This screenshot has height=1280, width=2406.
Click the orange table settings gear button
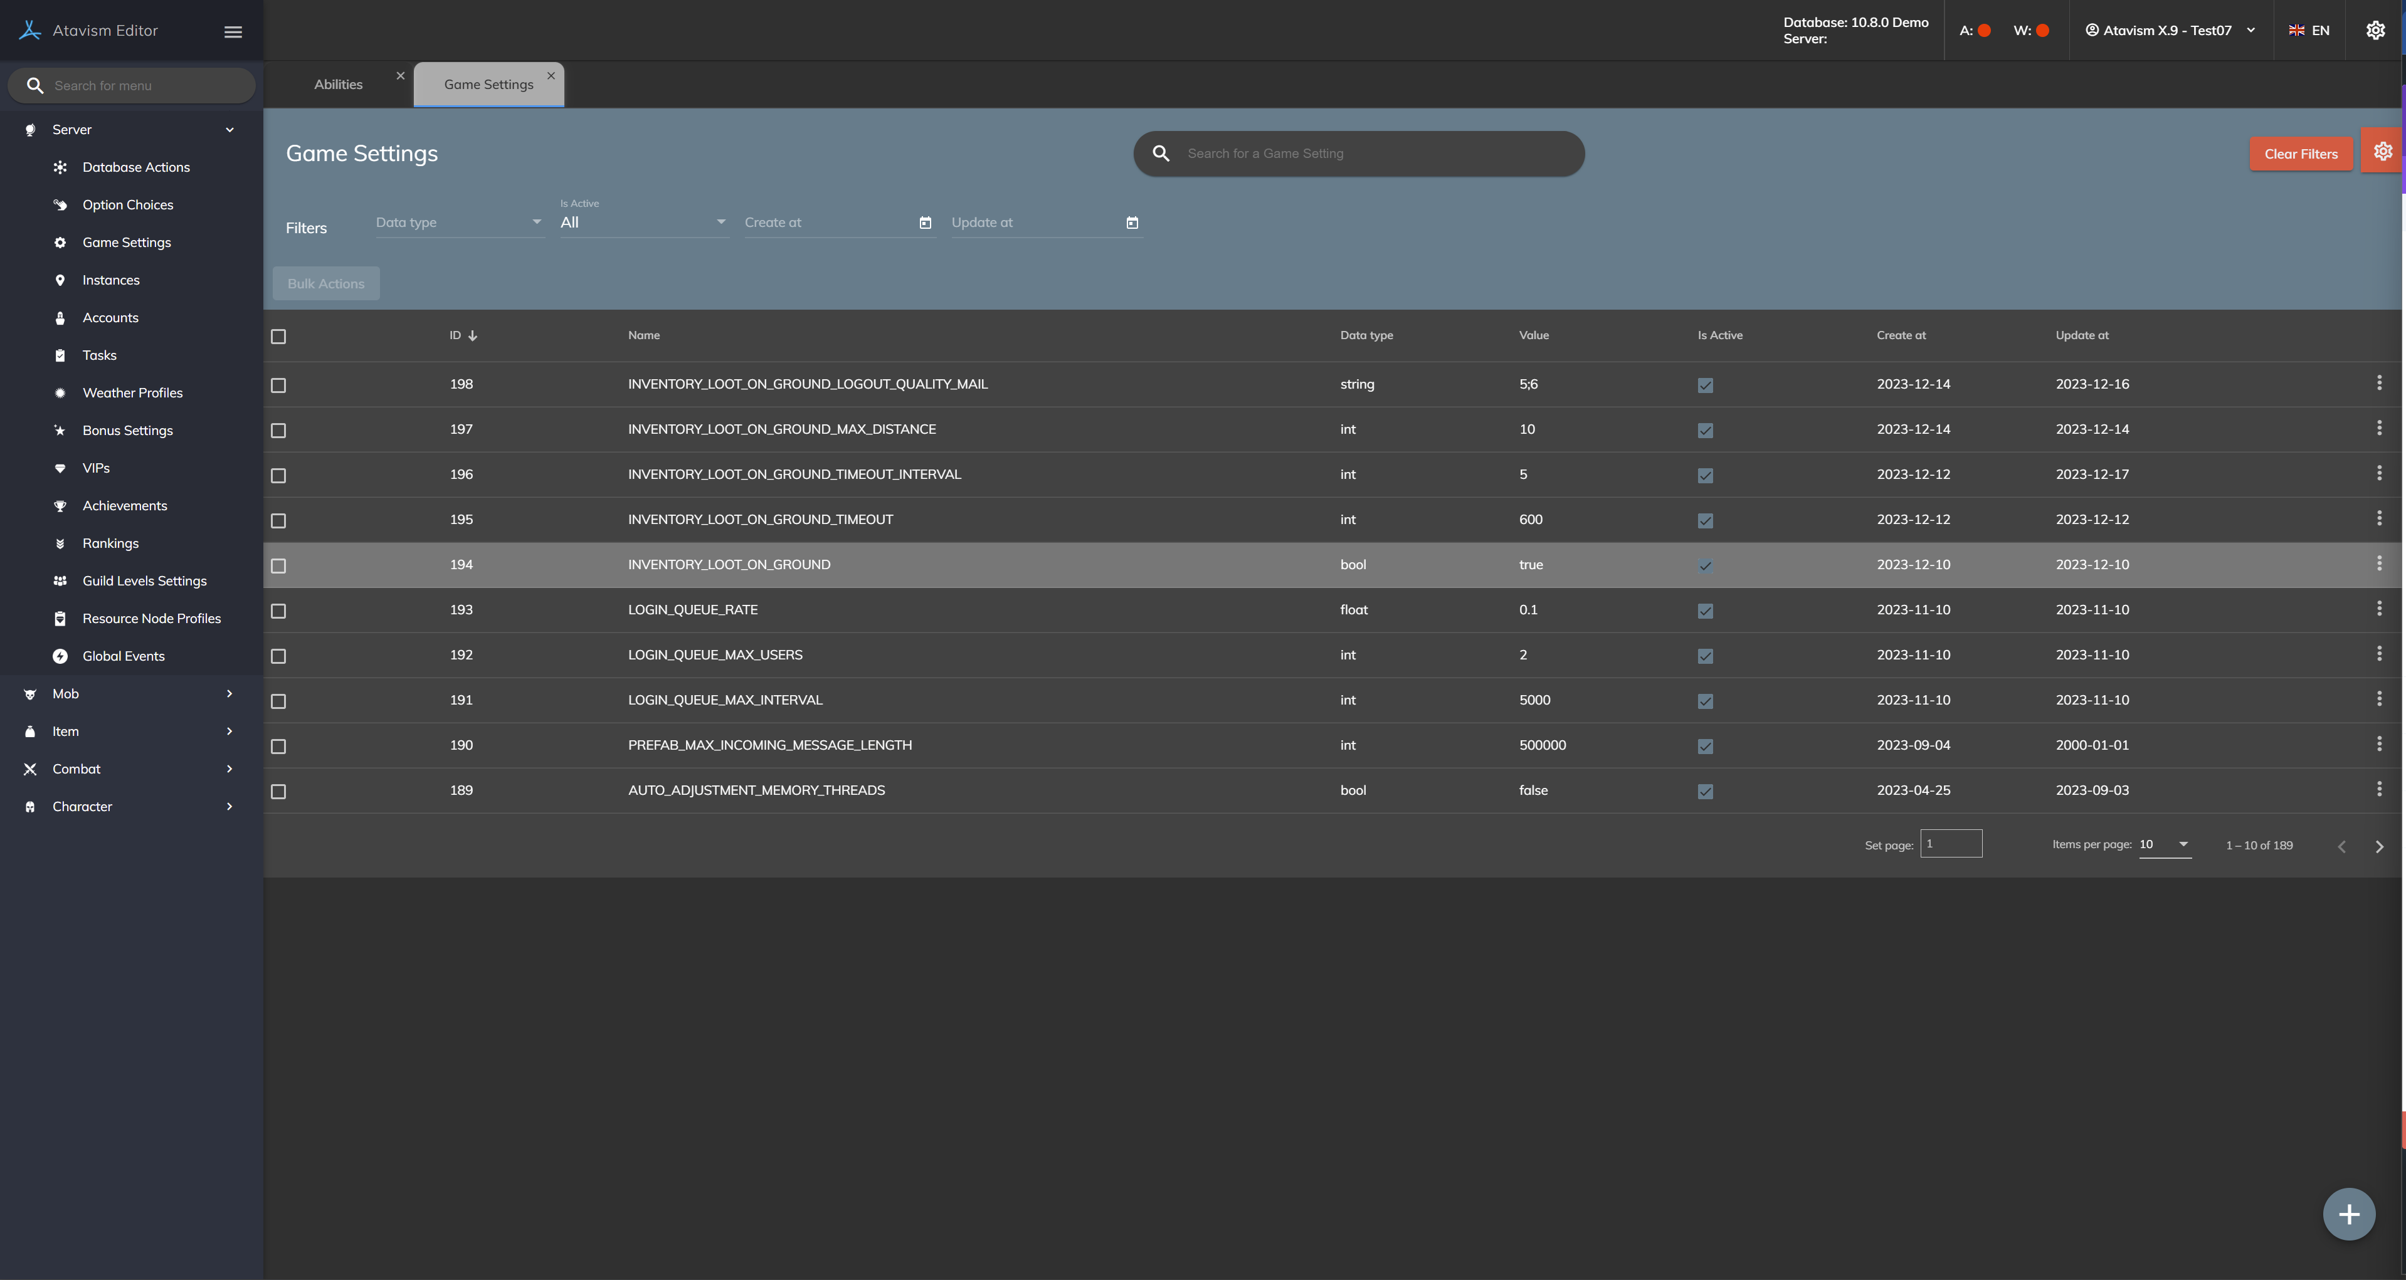[2383, 151]
